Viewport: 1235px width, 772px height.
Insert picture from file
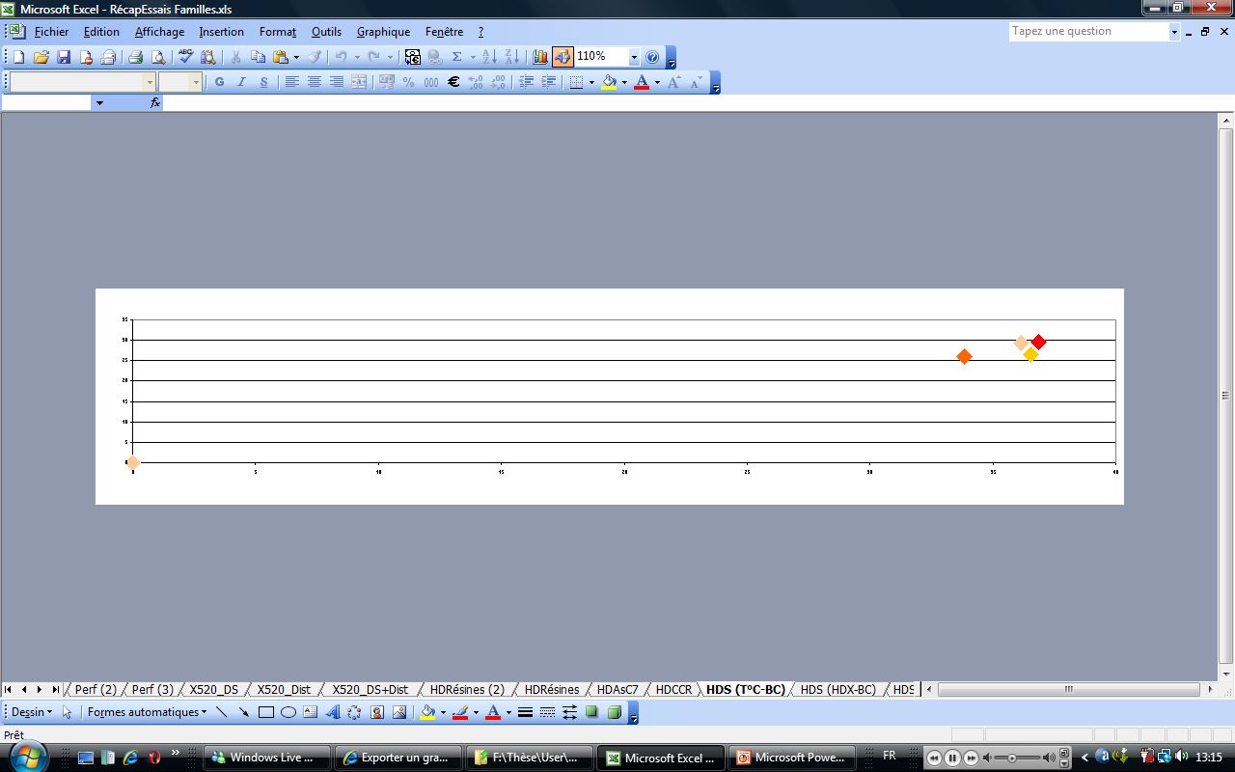coord(399,712)
